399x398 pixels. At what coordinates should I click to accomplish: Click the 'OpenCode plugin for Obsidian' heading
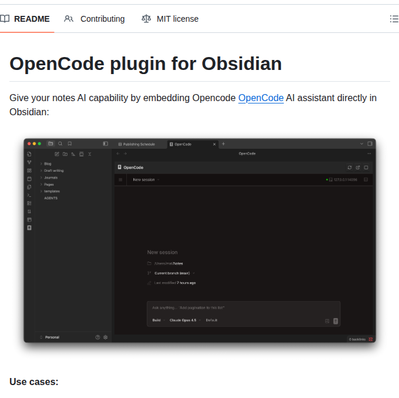pyautogui.click(x=146, y=63)
